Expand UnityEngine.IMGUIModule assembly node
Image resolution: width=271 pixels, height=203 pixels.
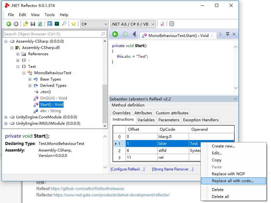tap(6, 123)
